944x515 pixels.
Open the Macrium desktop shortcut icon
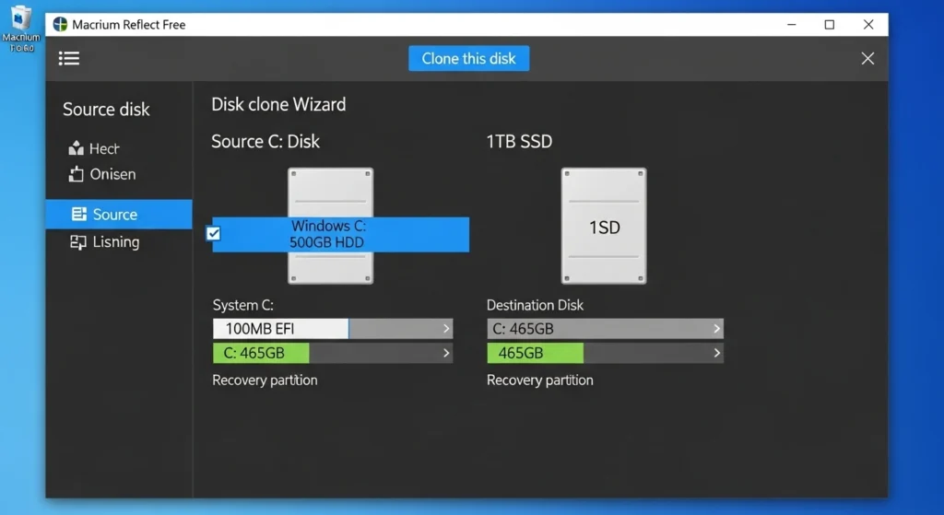pyautogui.click(x=21, y=28)
